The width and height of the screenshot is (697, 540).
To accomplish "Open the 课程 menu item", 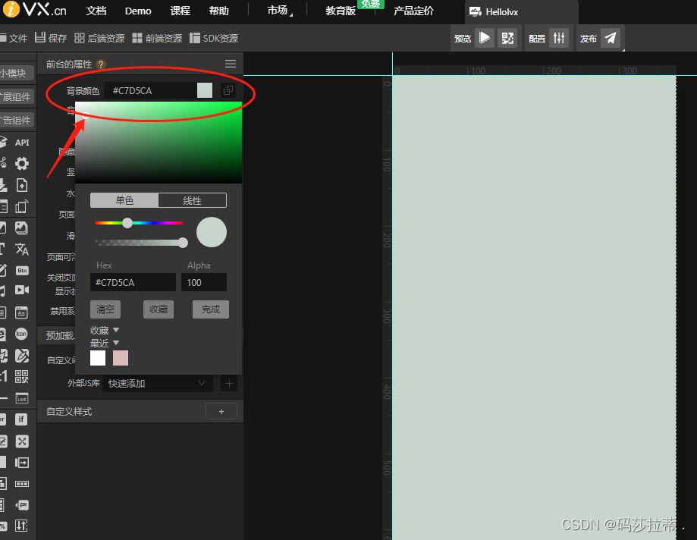I will coord(180,11).
